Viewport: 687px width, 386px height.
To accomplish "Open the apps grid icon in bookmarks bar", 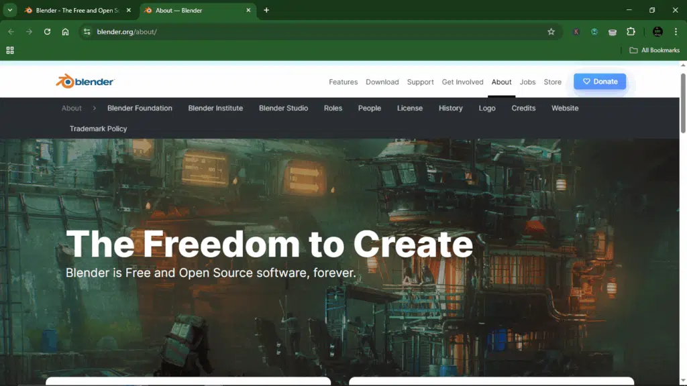I will point(10,50).
